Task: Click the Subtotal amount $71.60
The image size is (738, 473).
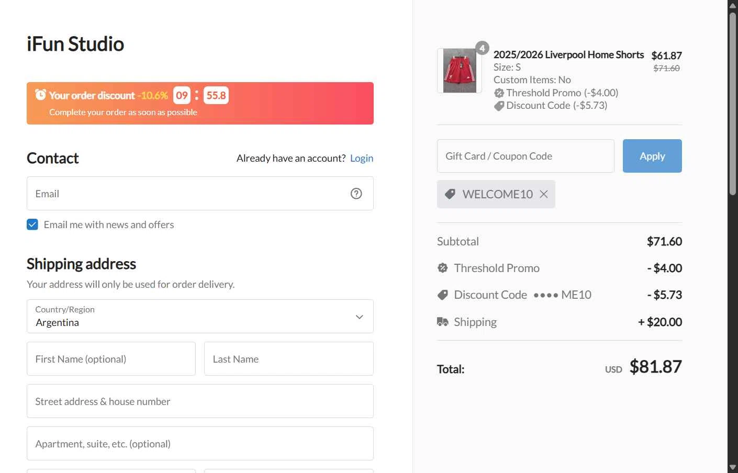Action: (664, 241)
